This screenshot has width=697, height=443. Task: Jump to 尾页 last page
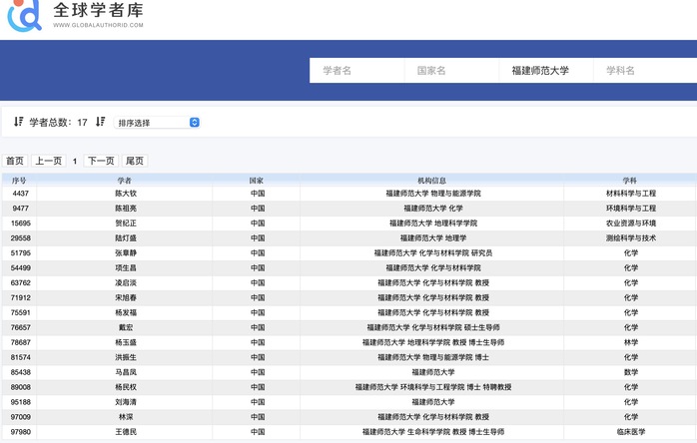point(134,161)
